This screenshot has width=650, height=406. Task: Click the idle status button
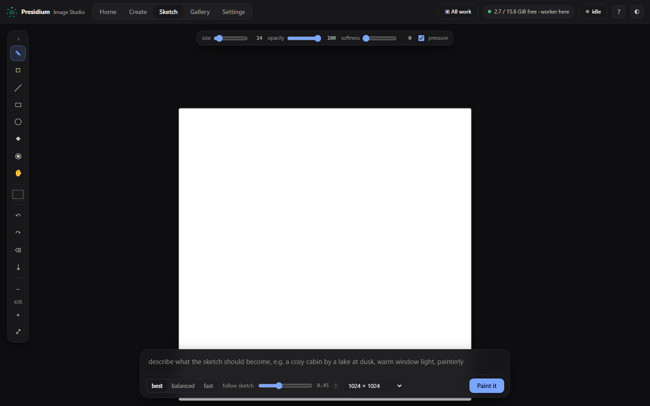[593, 12]
